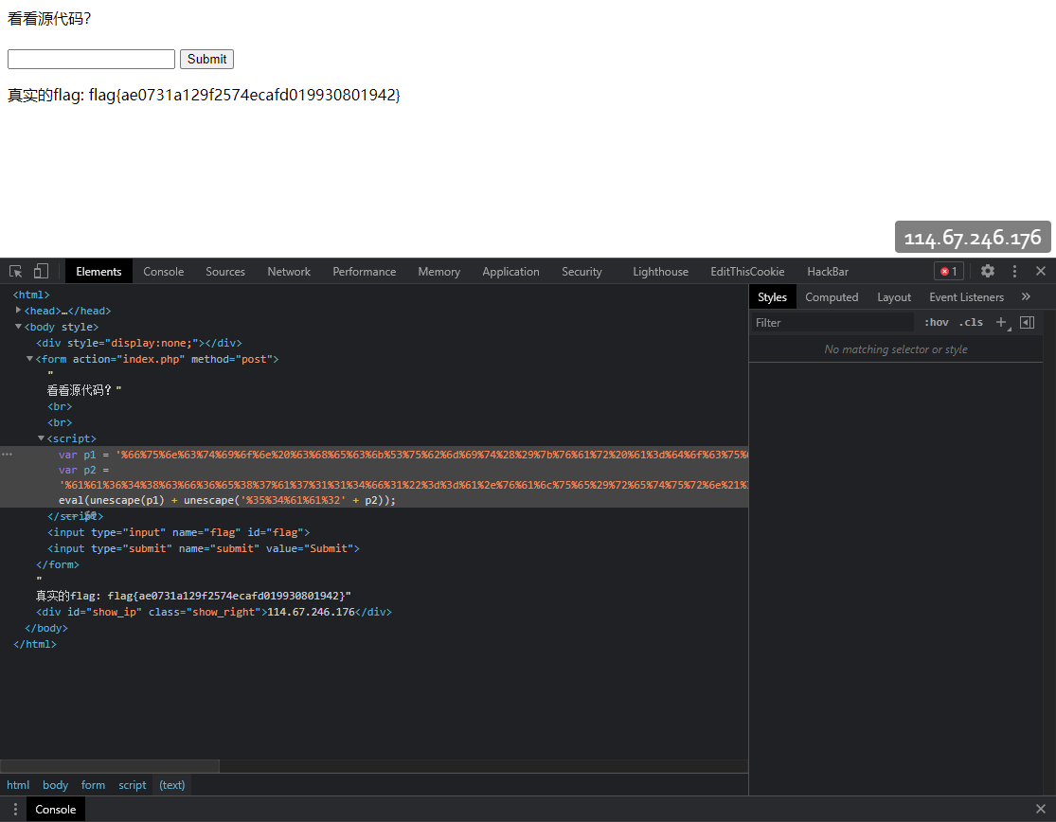Expand the head element node

[x=18, y=310]
